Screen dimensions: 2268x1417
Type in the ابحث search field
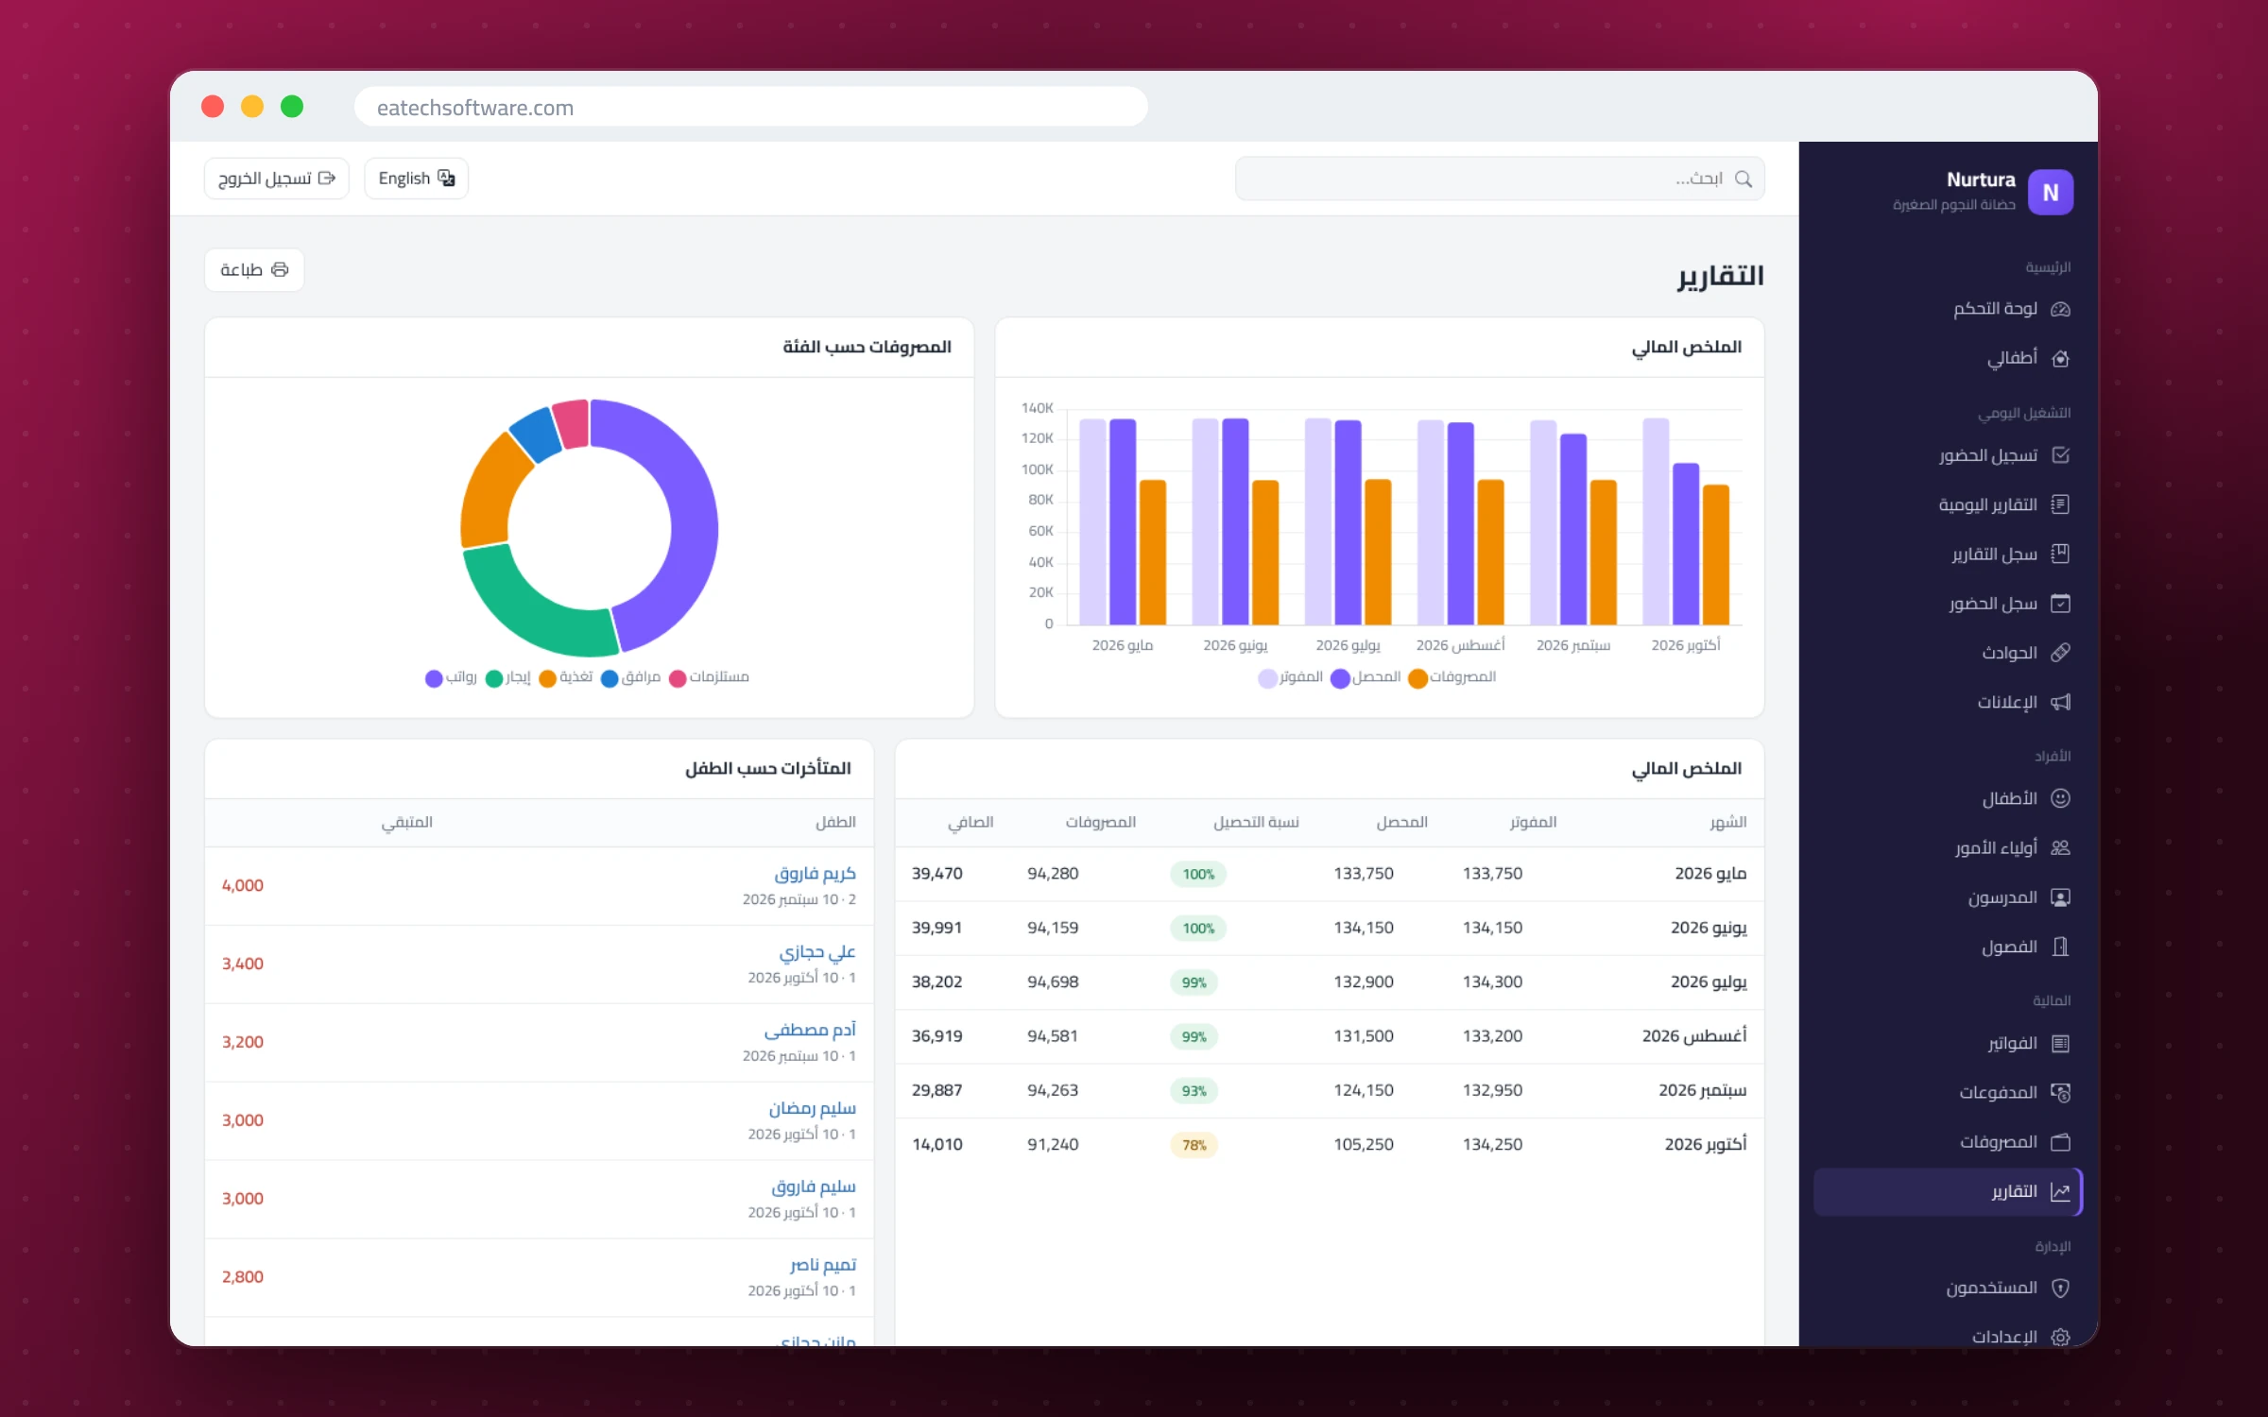[1500, 179]
